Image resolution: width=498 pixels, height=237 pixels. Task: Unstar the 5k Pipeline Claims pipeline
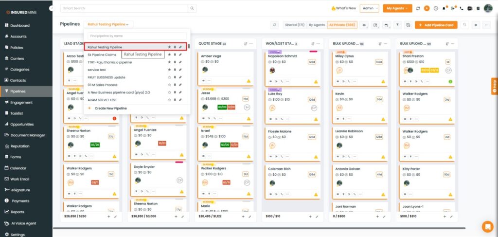tap(169, 55)
